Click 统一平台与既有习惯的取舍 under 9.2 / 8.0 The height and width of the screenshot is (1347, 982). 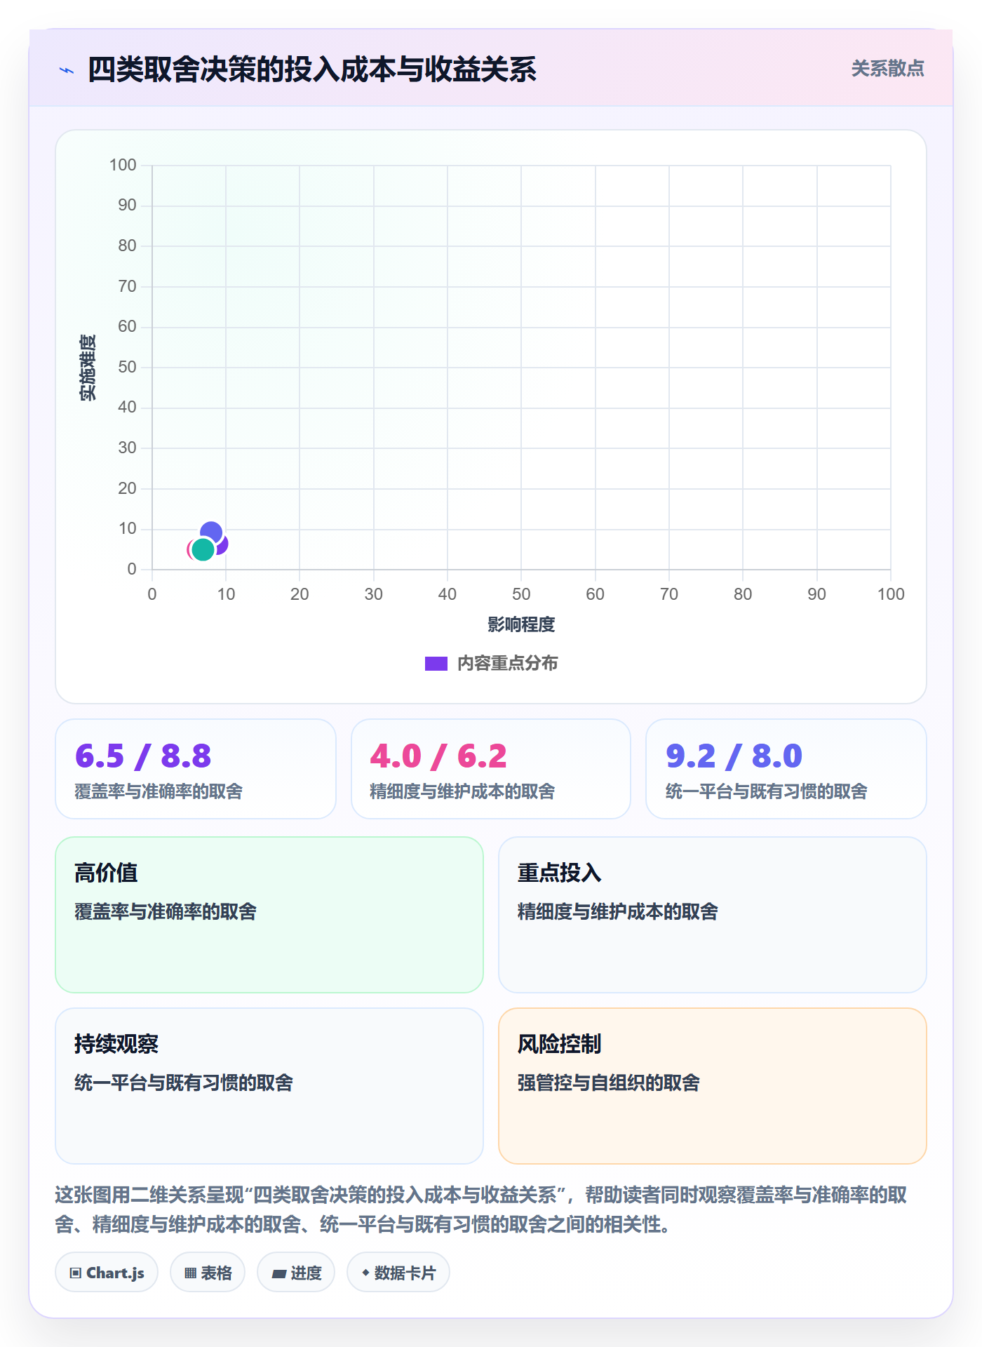tap(767, 791)
